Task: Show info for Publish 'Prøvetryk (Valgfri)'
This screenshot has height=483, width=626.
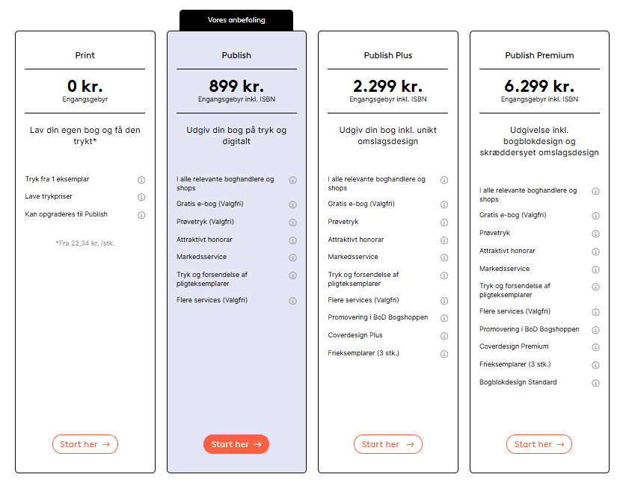Action: [x=292, y=222]
